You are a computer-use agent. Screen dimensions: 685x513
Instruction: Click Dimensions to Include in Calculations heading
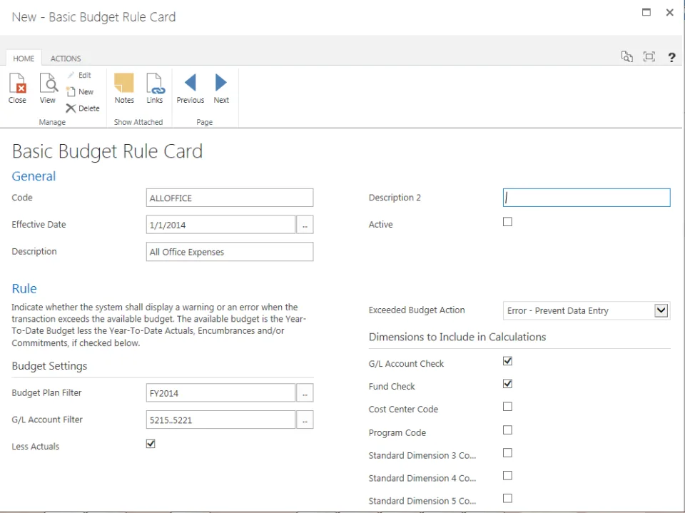click(x=457, y=337)
